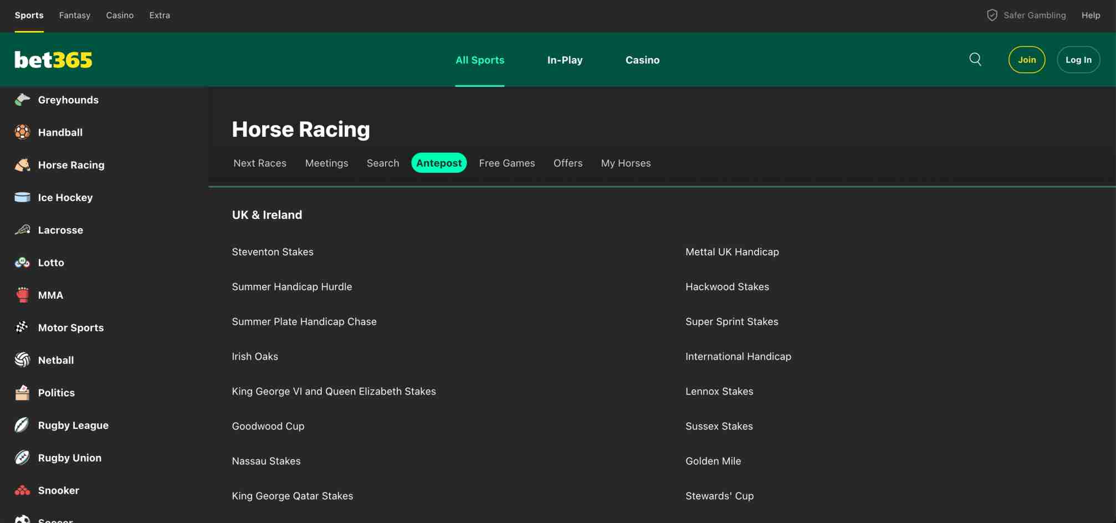This screenshot has width=1116, height=523.
Task: Click the Join button
Action: coord(1027,59)
